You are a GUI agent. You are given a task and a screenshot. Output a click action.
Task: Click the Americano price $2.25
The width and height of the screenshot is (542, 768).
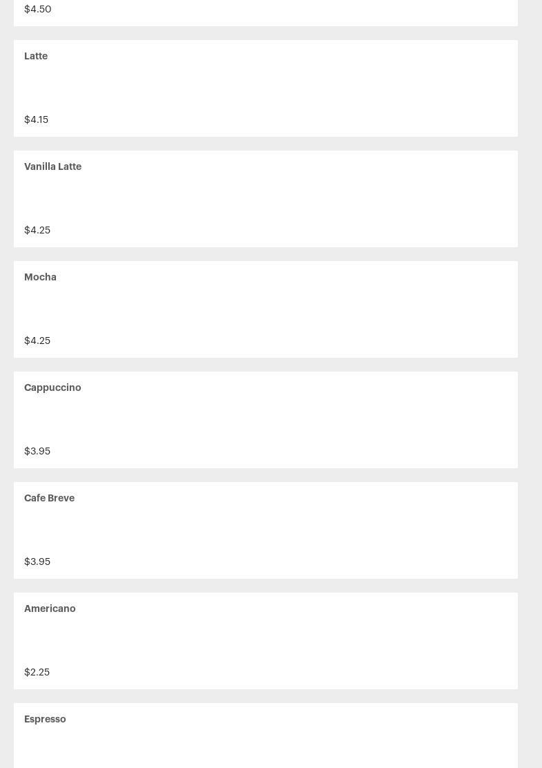coord(37,672)
